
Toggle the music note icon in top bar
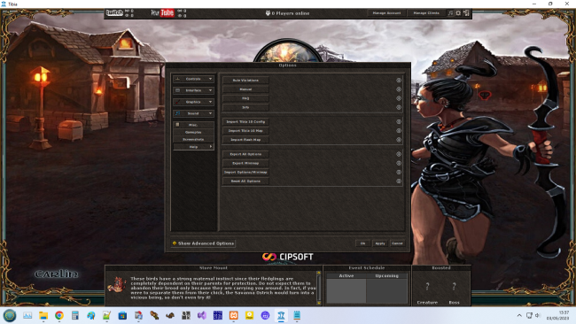point(450,13)
